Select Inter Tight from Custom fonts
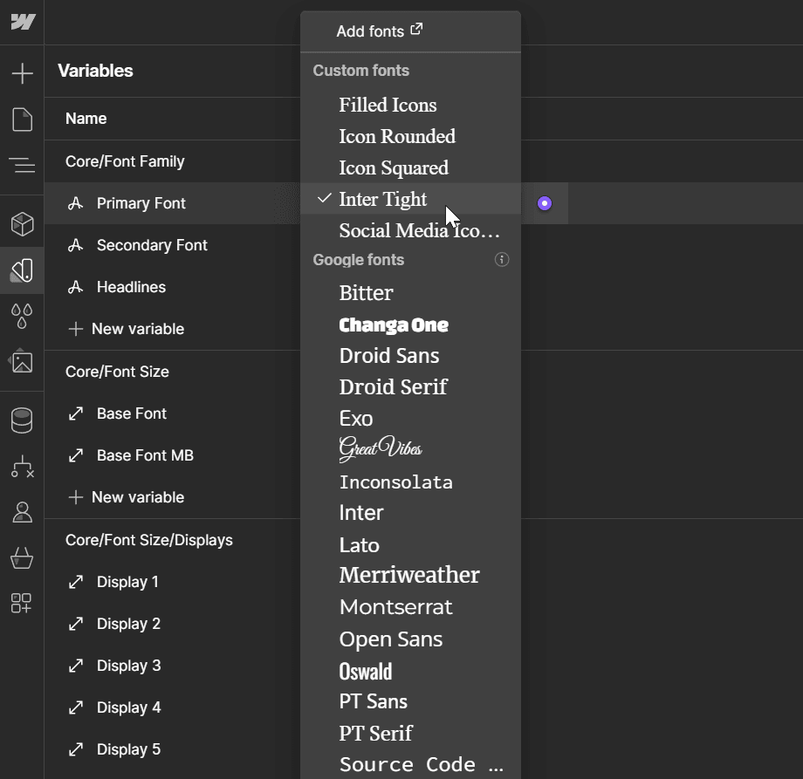The height and width of the screenshot is (779, 803). click(x=382, y=199)
